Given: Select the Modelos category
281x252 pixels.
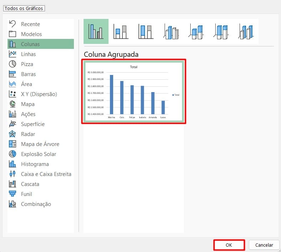Looking at the screenshot, I should click(31, 34).
